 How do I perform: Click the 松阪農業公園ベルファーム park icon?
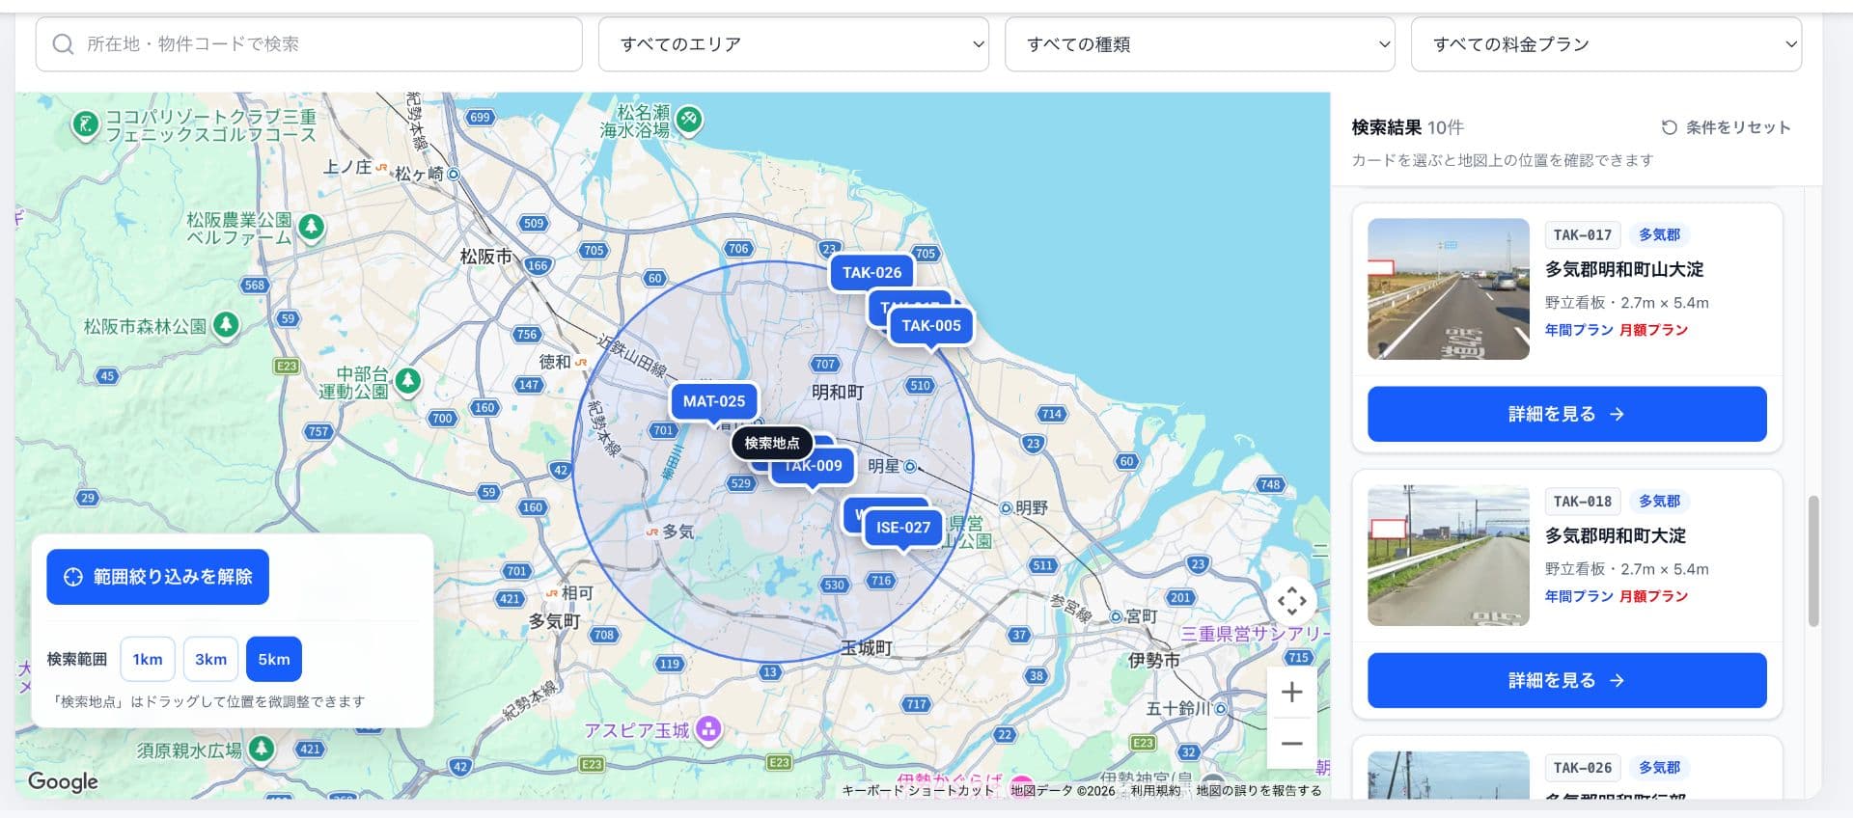311,227
